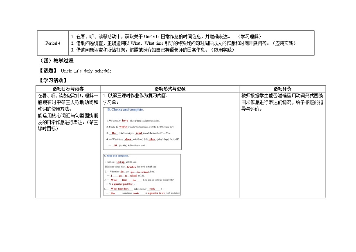Click the phrase （第三课时目标）
The width and height of the screenshot is (356, 252).
68,125
